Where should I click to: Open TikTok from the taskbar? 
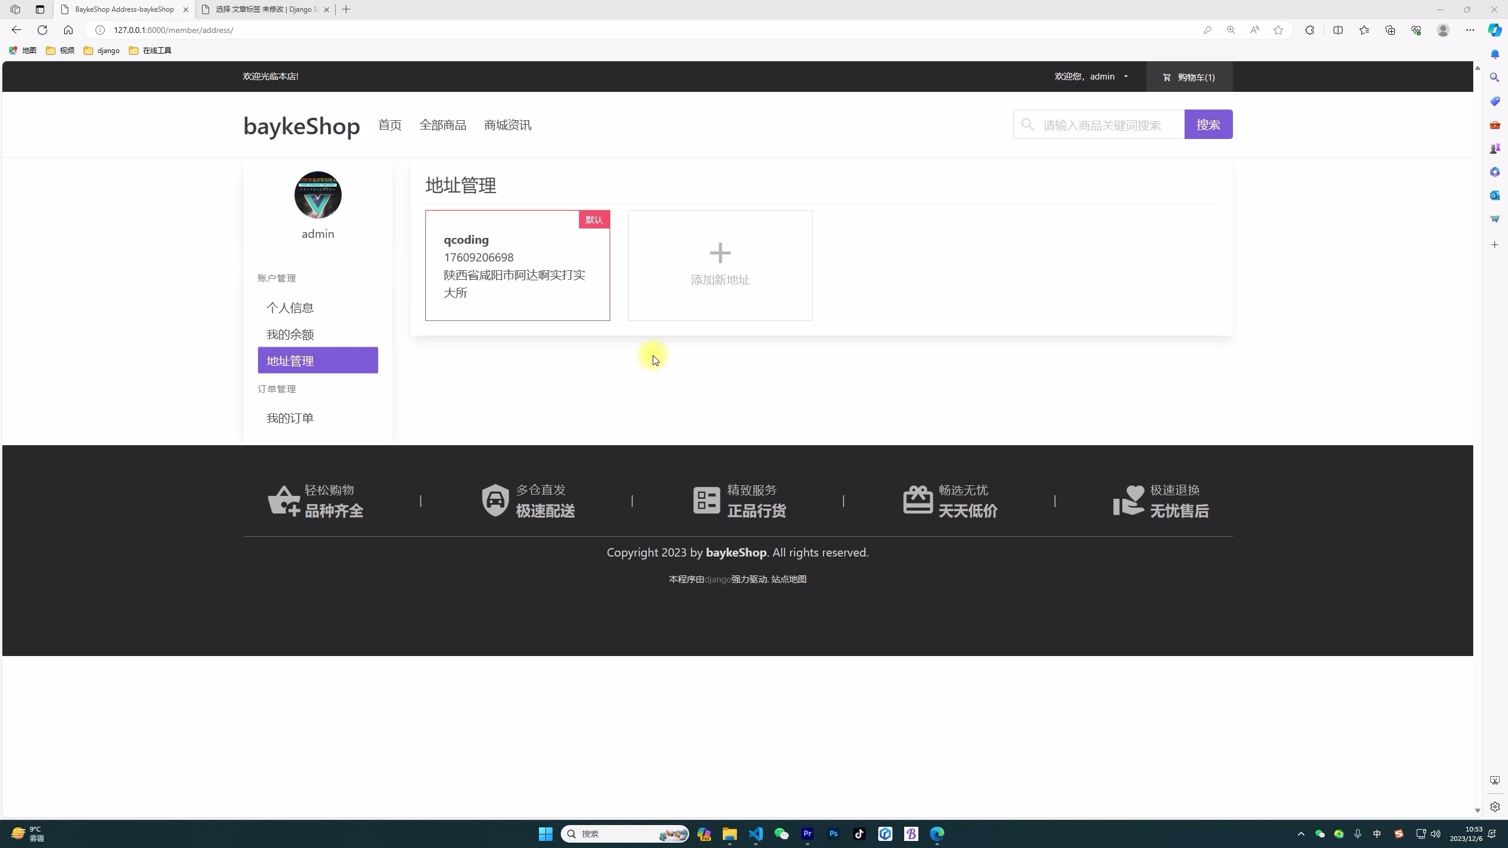(859, 834)
